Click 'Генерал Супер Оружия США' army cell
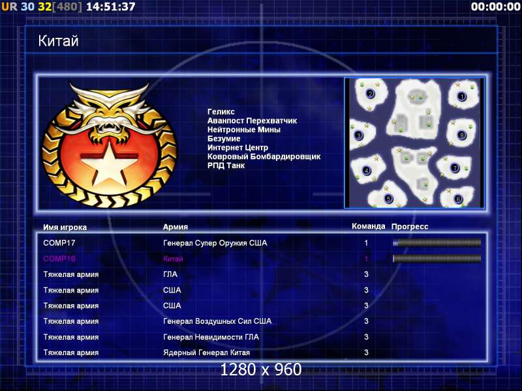 click(x=215, y=243)
